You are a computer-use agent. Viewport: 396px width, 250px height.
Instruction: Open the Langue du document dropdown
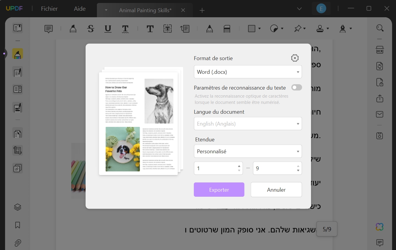tap(248, 124)
